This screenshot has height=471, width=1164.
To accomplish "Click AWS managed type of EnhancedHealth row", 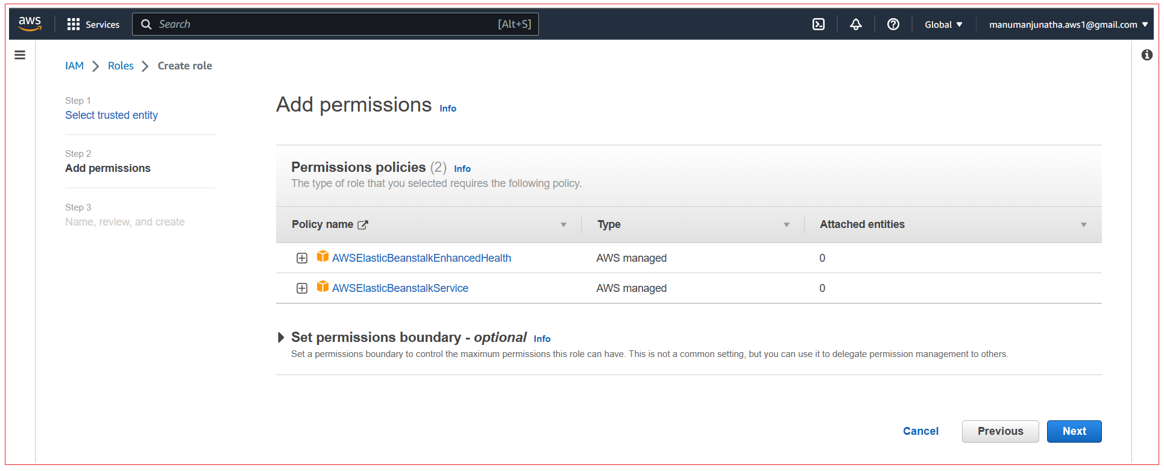I will [631, 258].
